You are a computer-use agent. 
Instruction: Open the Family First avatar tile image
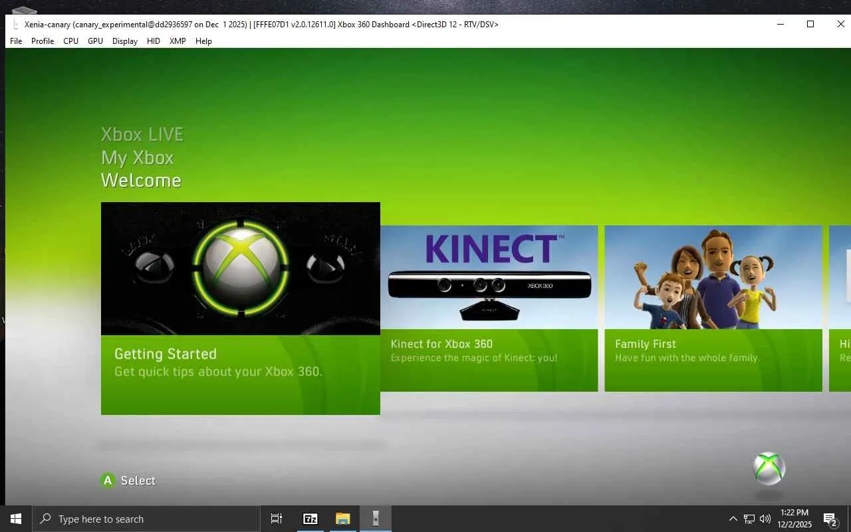pyautogui.click(x=713, y=277)
